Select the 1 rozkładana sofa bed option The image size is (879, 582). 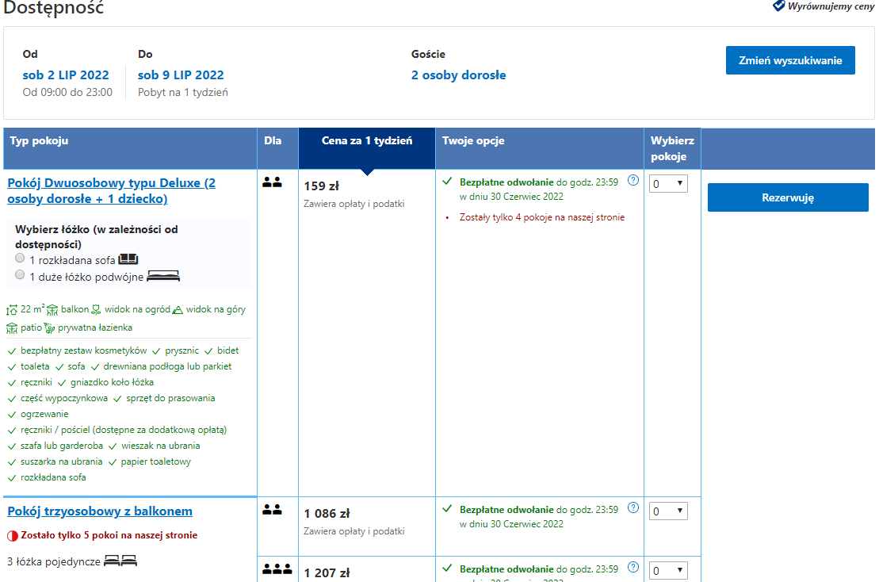(20, 258)
